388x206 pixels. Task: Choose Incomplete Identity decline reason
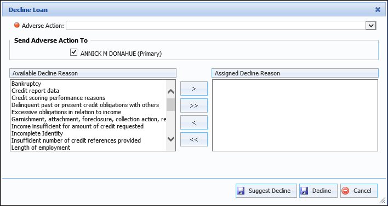click(37, 133)
